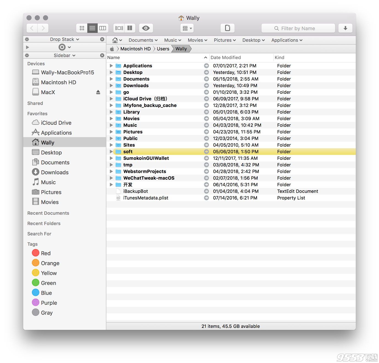Image resolution: width=379 pixels, height=363 pixels.
Task: Click go-to arrow icon for tmp row
Action: point(206,165)
